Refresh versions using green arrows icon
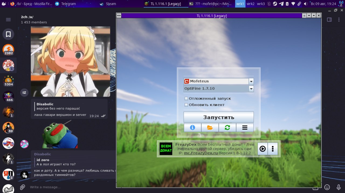The image size is (345, 193). pyautogui.click(x=227, y=128)
